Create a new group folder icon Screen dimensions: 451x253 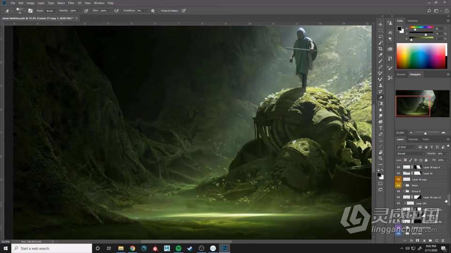(x=430, y=241)
